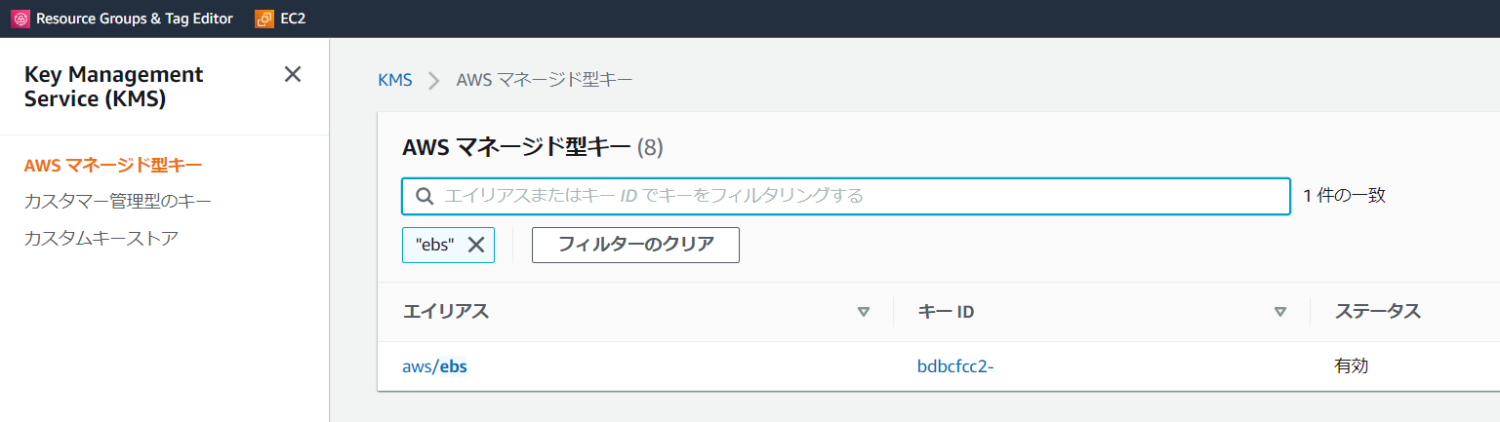Open カスタマー管理型のキー in the sidebar

[118, 202]
